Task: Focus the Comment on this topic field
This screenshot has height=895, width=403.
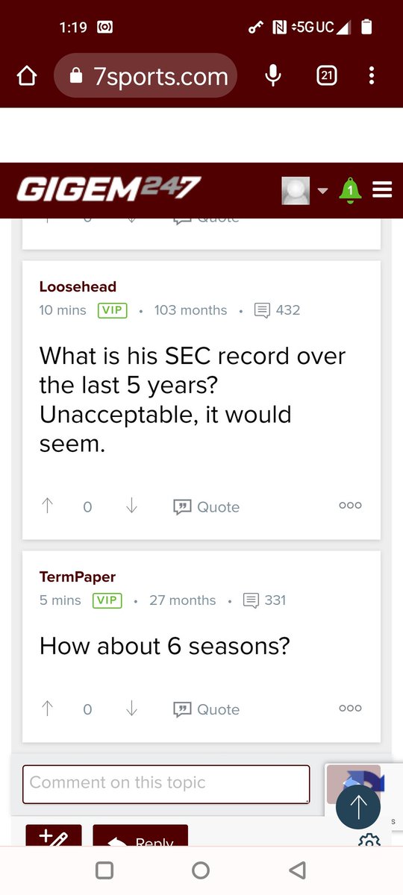Action: (x=166, y=784)
